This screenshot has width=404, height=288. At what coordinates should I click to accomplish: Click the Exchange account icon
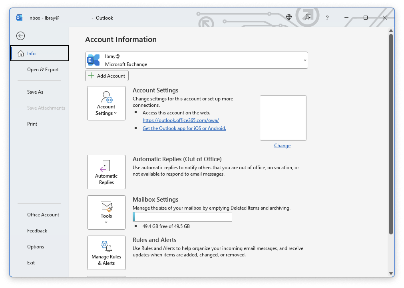click(93, 60)
